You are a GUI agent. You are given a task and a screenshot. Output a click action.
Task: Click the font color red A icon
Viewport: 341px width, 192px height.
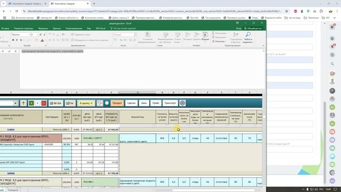[42, 40]
